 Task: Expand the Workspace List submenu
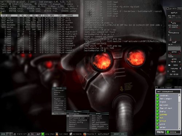pyautogui.click(x=78, y=118)
